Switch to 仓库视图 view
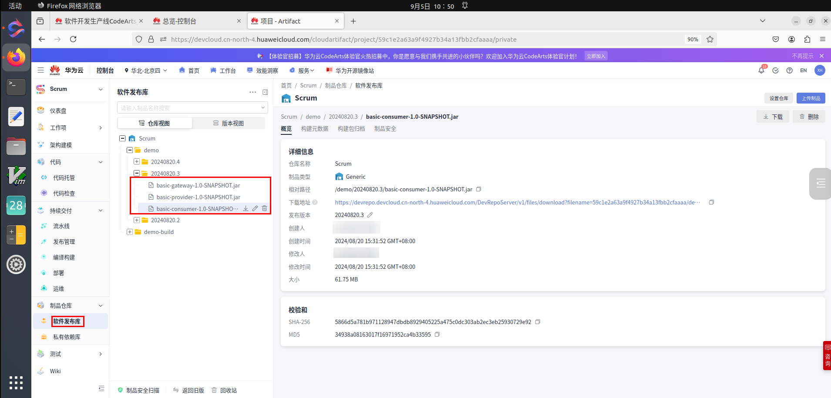This screenshot has height=398, width=831. click(x=155, y=123)
